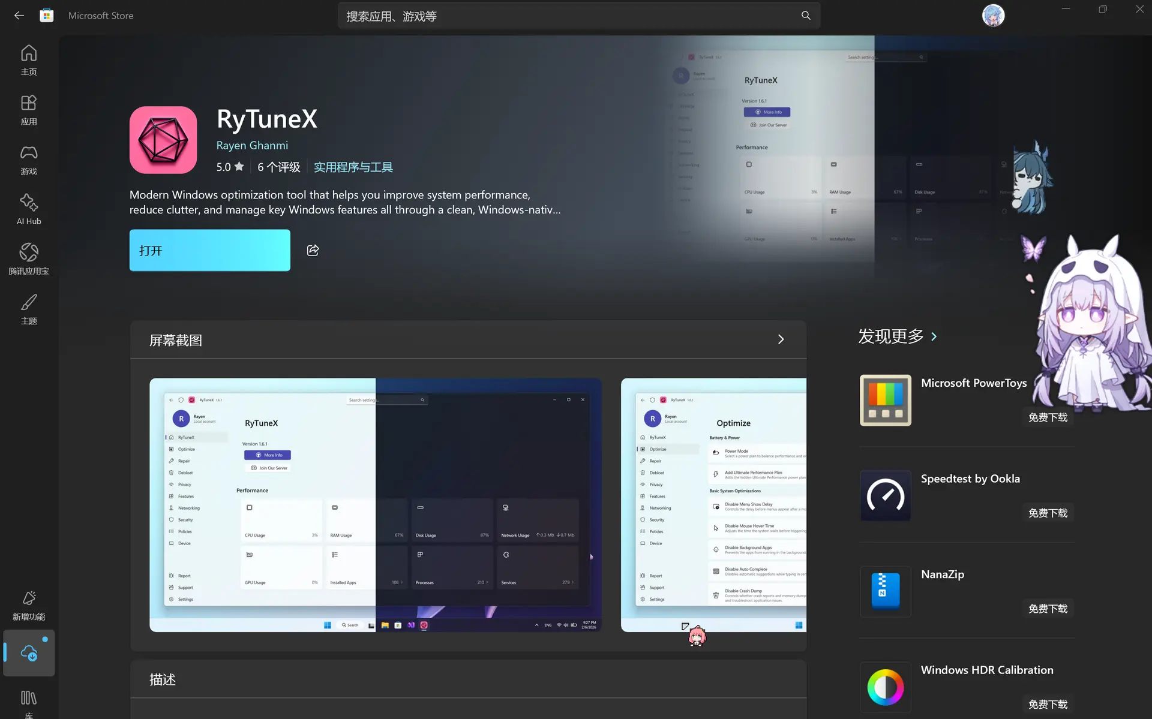Viewport: 1152px width, 719px height.
Task: Download Speedtest by Ookla for free
Action: (x=1048, y=513)
